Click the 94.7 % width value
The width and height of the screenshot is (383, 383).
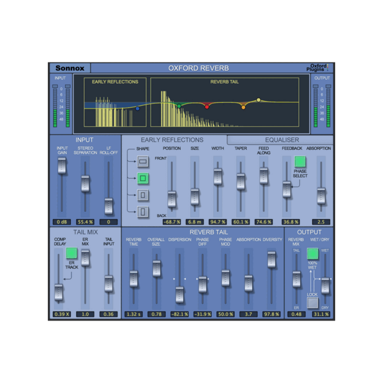tap(218, 222)
